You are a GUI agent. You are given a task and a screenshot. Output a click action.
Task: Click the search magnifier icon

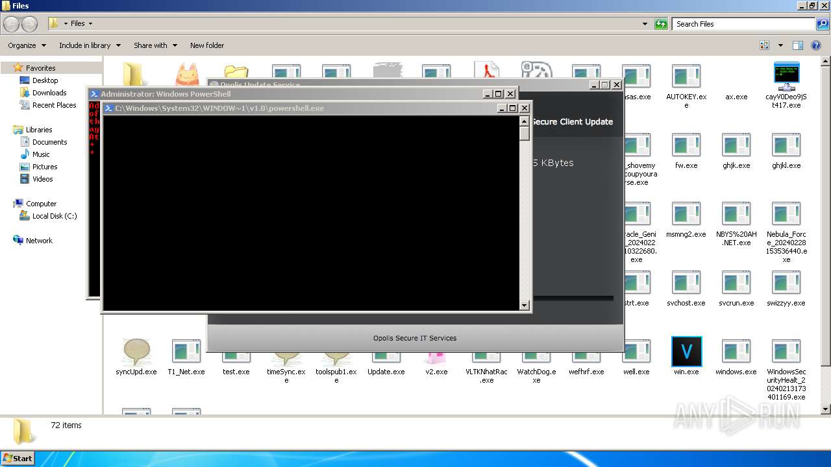pyautogui.click(x=823, y=24)
